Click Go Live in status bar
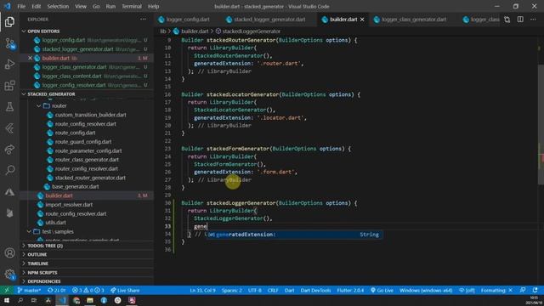This screenshot has height=306, width=544. [382, 290]
